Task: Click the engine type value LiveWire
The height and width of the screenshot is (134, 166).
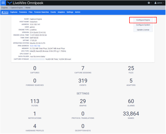Action: click(33, 30)
